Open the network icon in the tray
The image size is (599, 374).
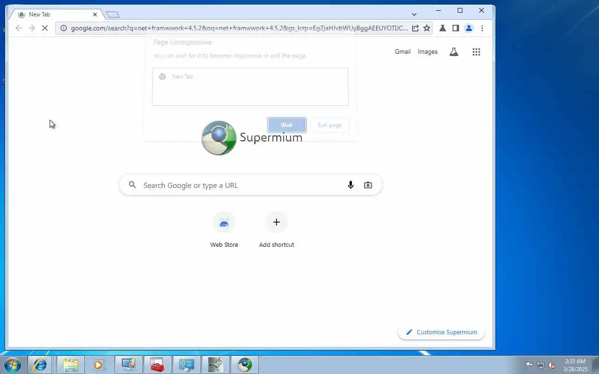(x=541, y=365)
